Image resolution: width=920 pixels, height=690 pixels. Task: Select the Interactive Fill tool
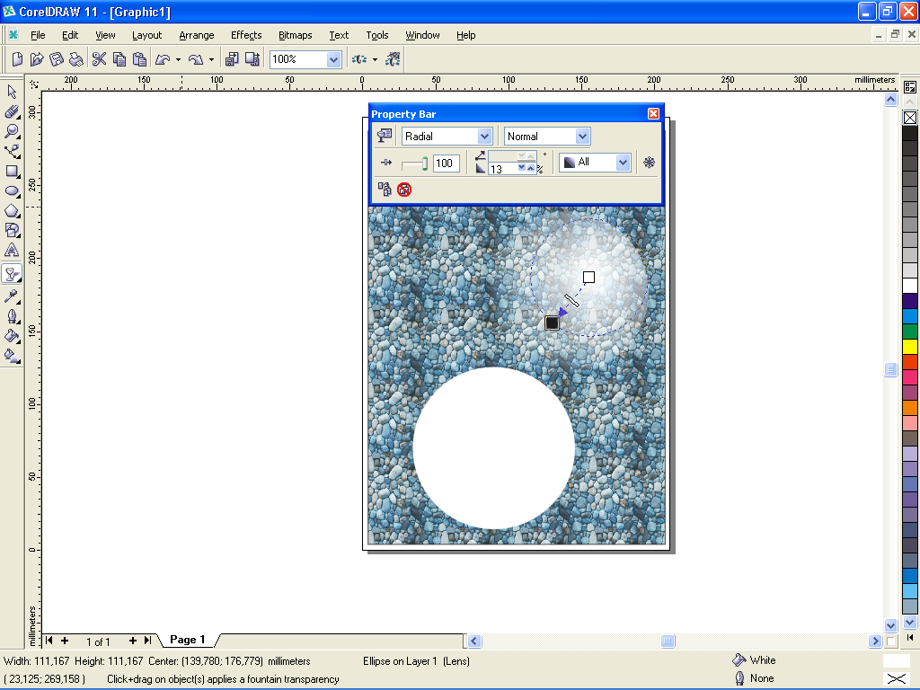pos(12,356)
